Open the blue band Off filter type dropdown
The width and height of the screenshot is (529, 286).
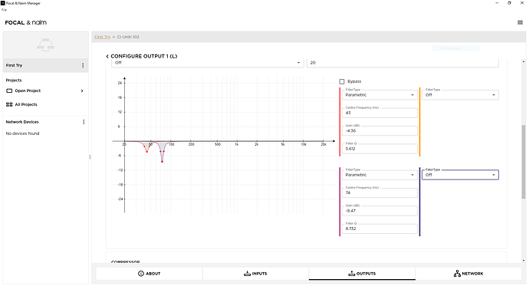coord(460,175)
